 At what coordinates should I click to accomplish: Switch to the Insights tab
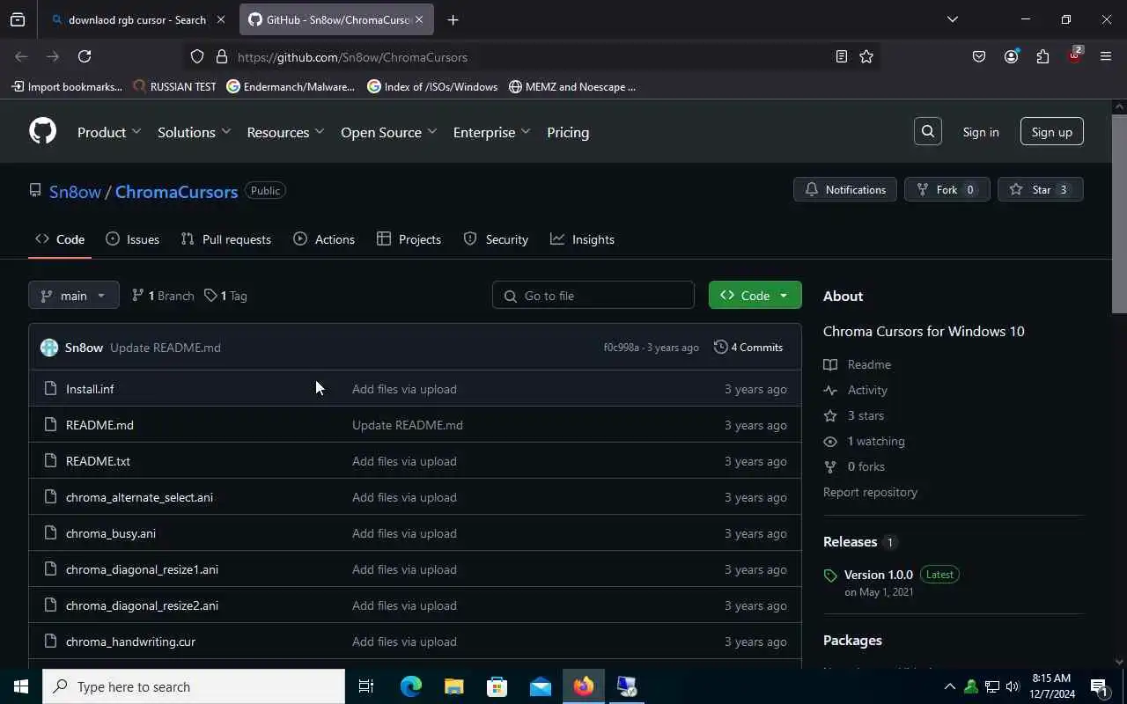pos(582,239)
